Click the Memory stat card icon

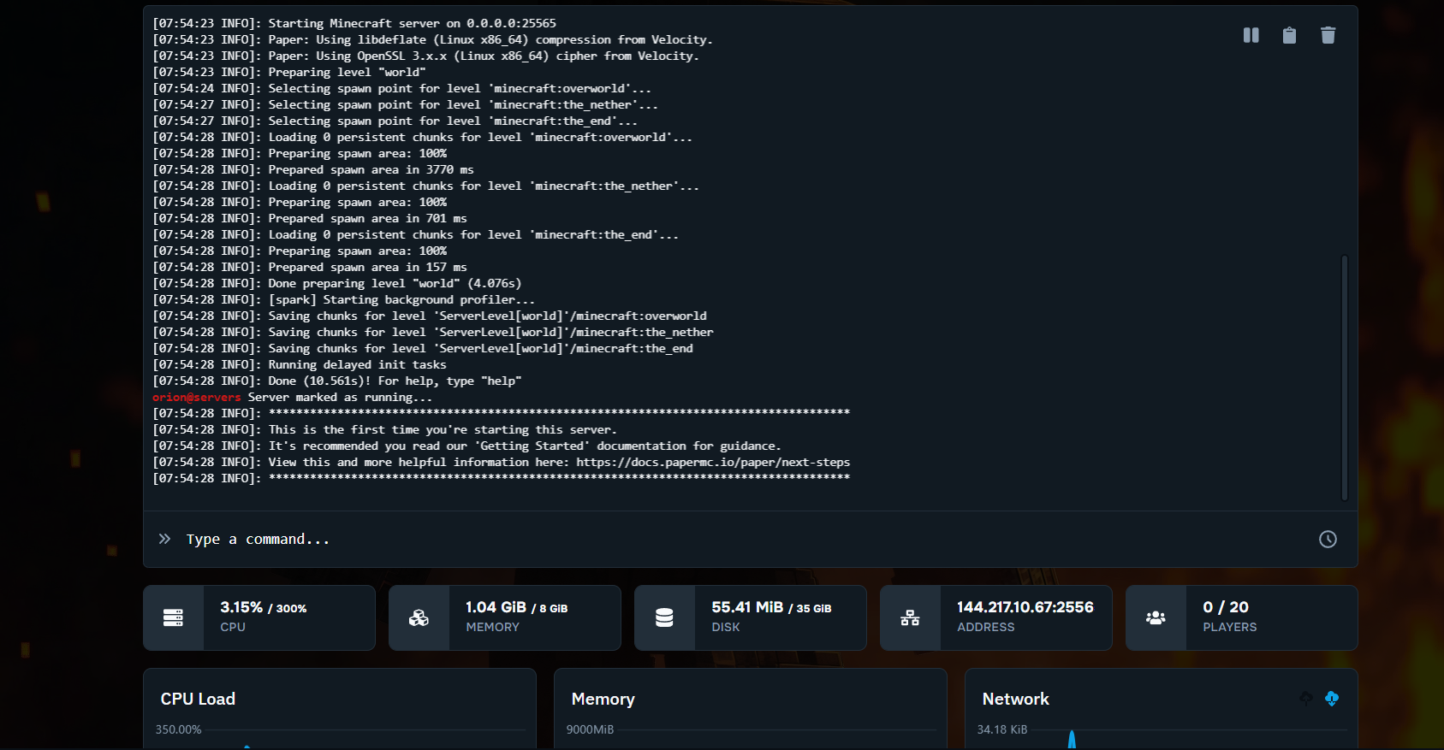[419, 617]
